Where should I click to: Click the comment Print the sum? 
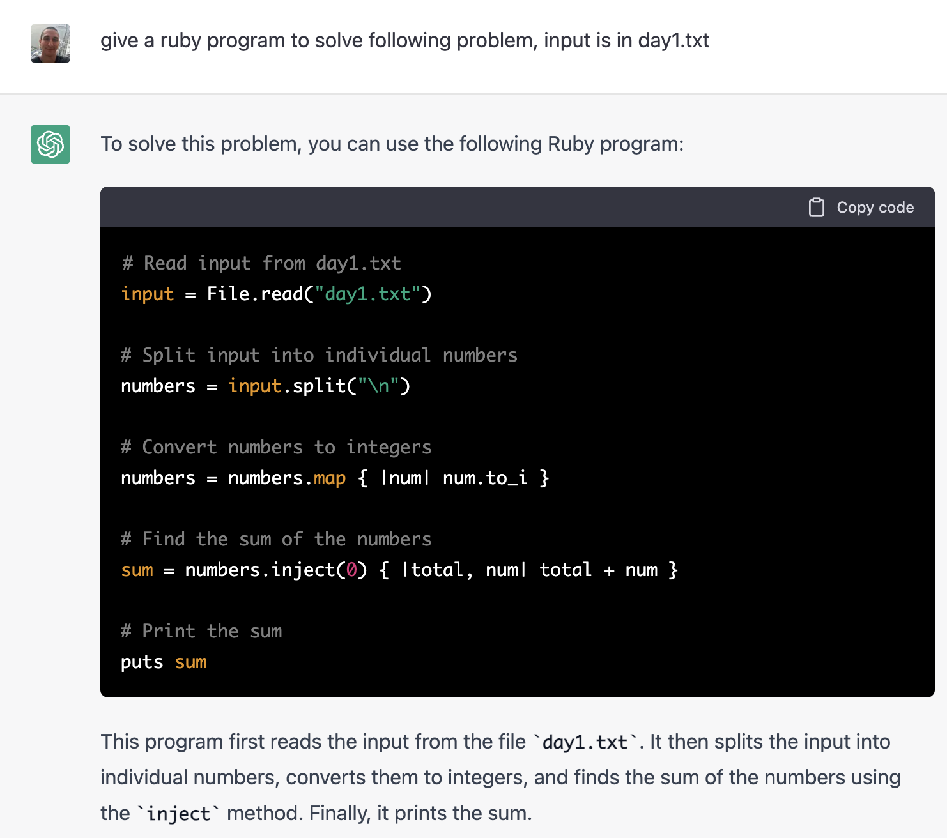(201, 631)
